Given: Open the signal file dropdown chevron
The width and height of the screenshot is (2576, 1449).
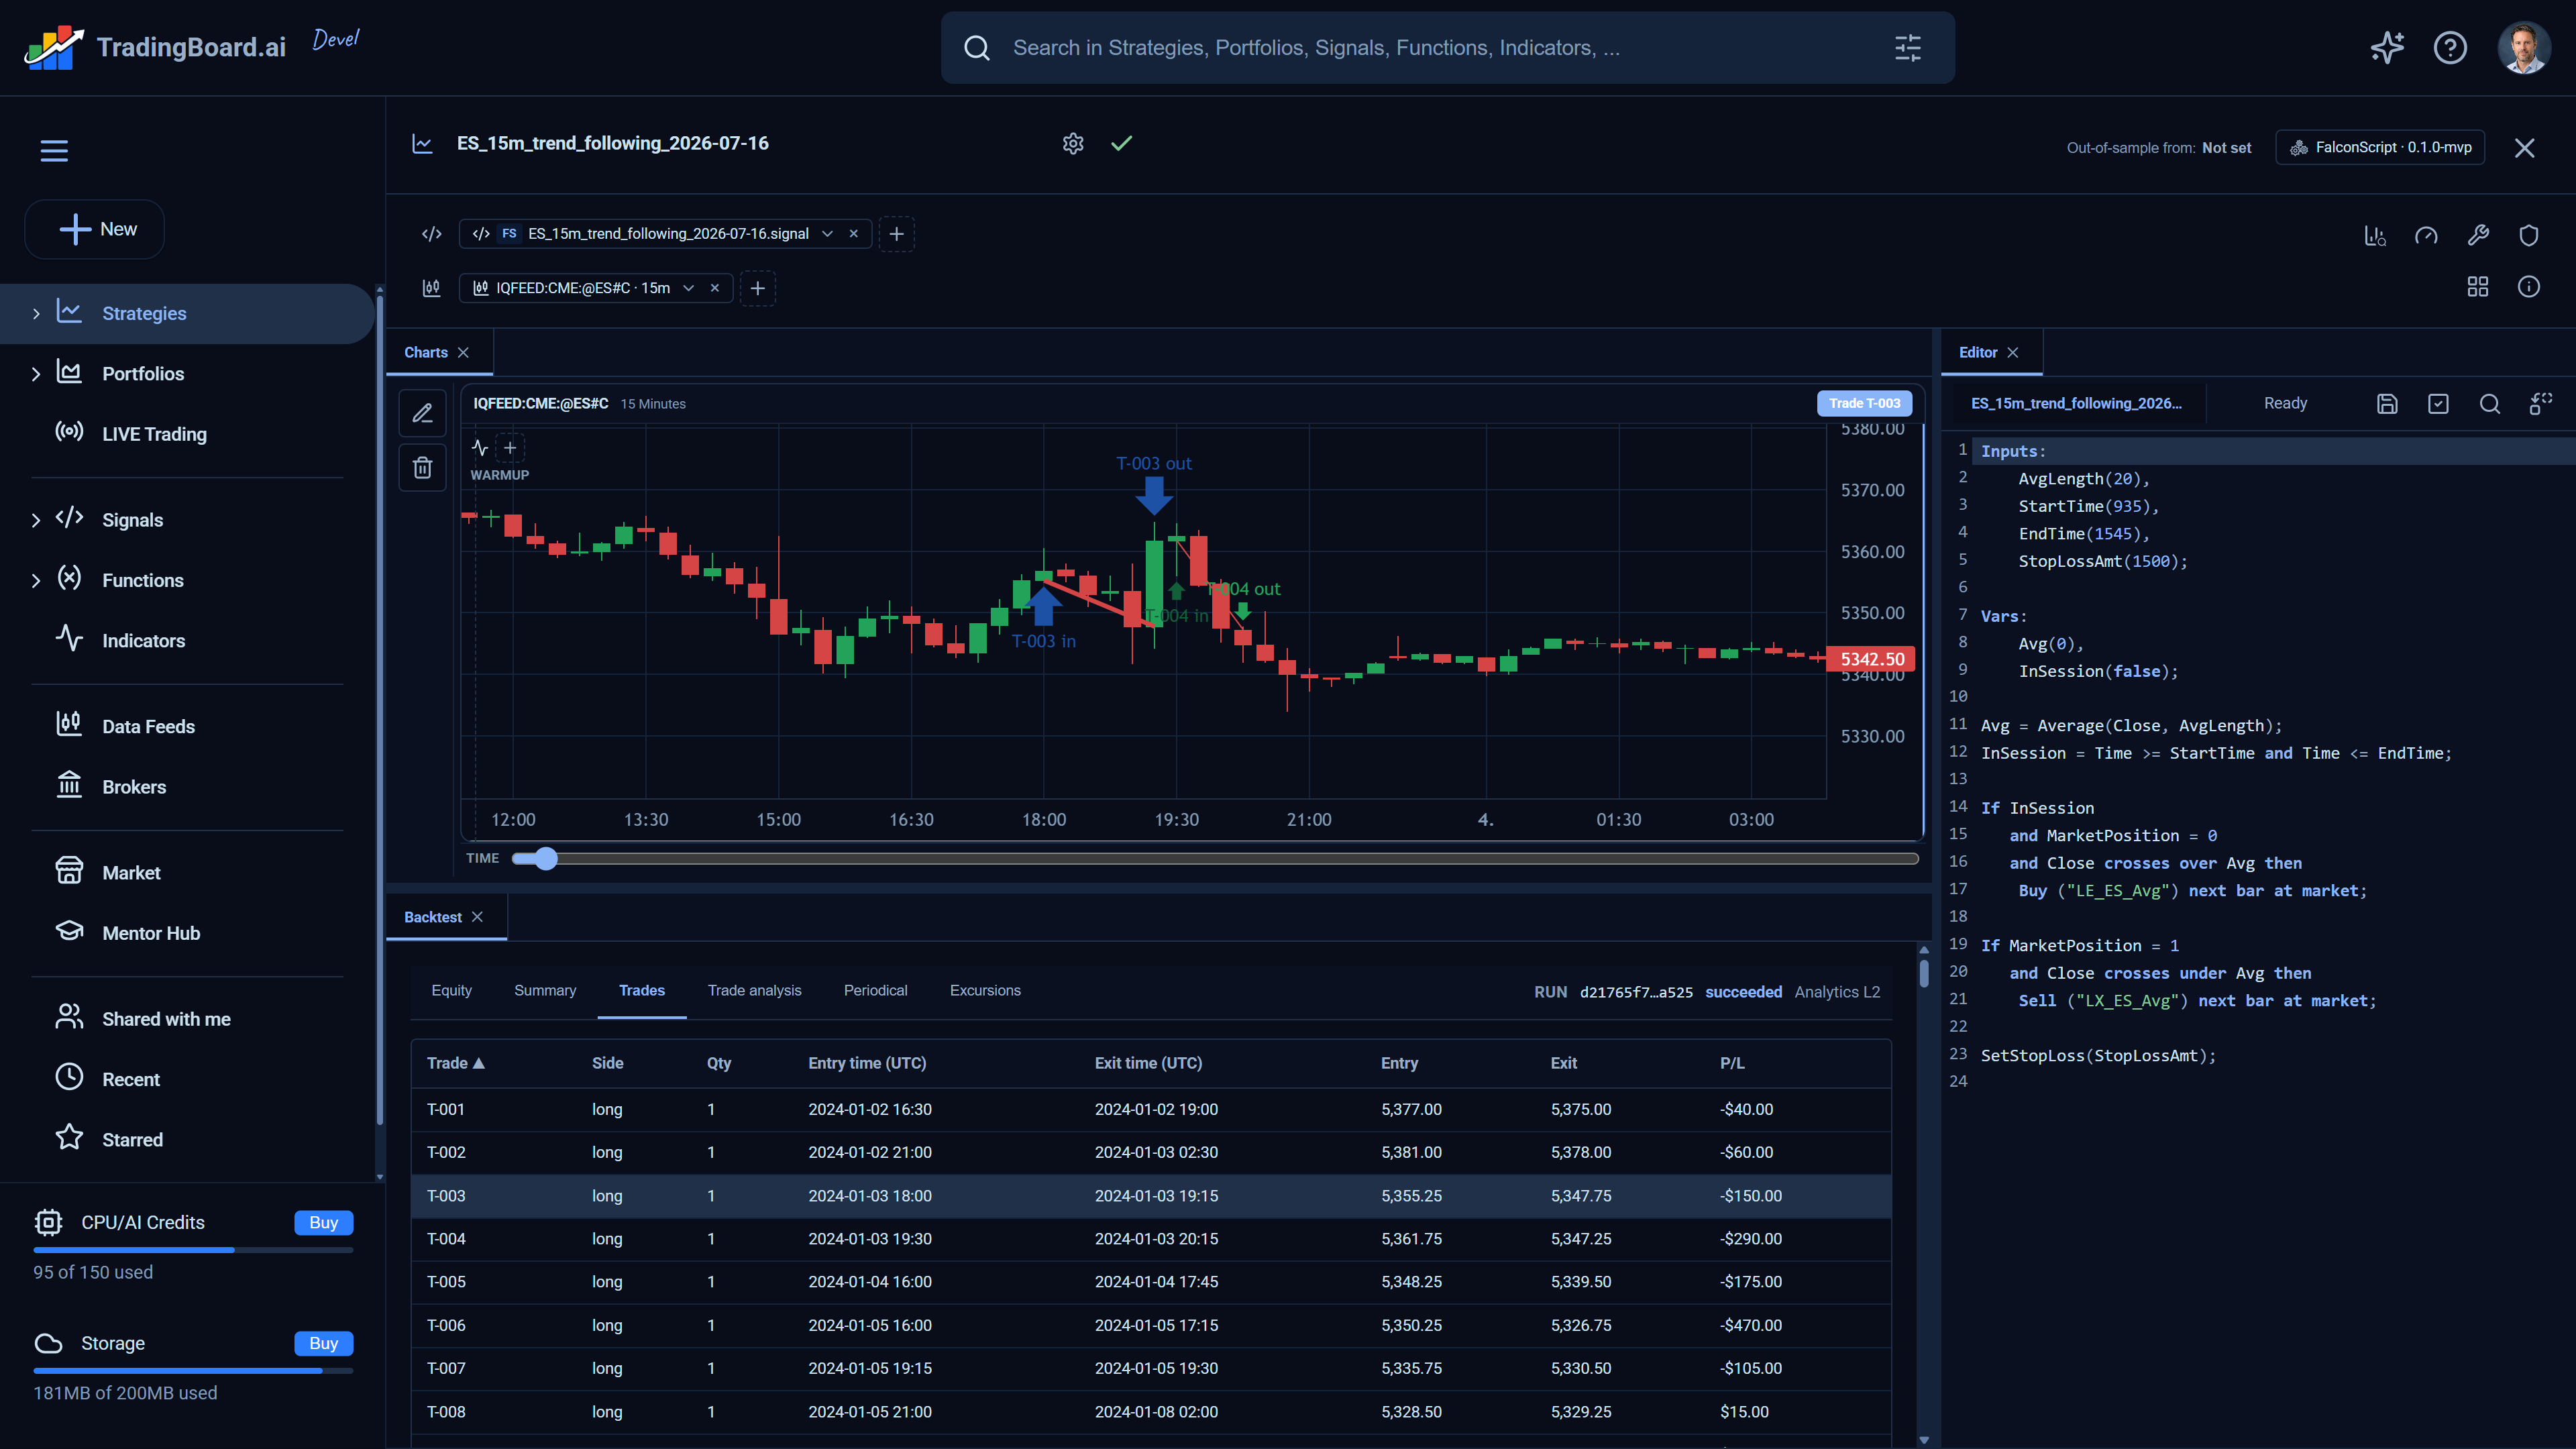Looking at the screenshot, I should coord(827,234).
